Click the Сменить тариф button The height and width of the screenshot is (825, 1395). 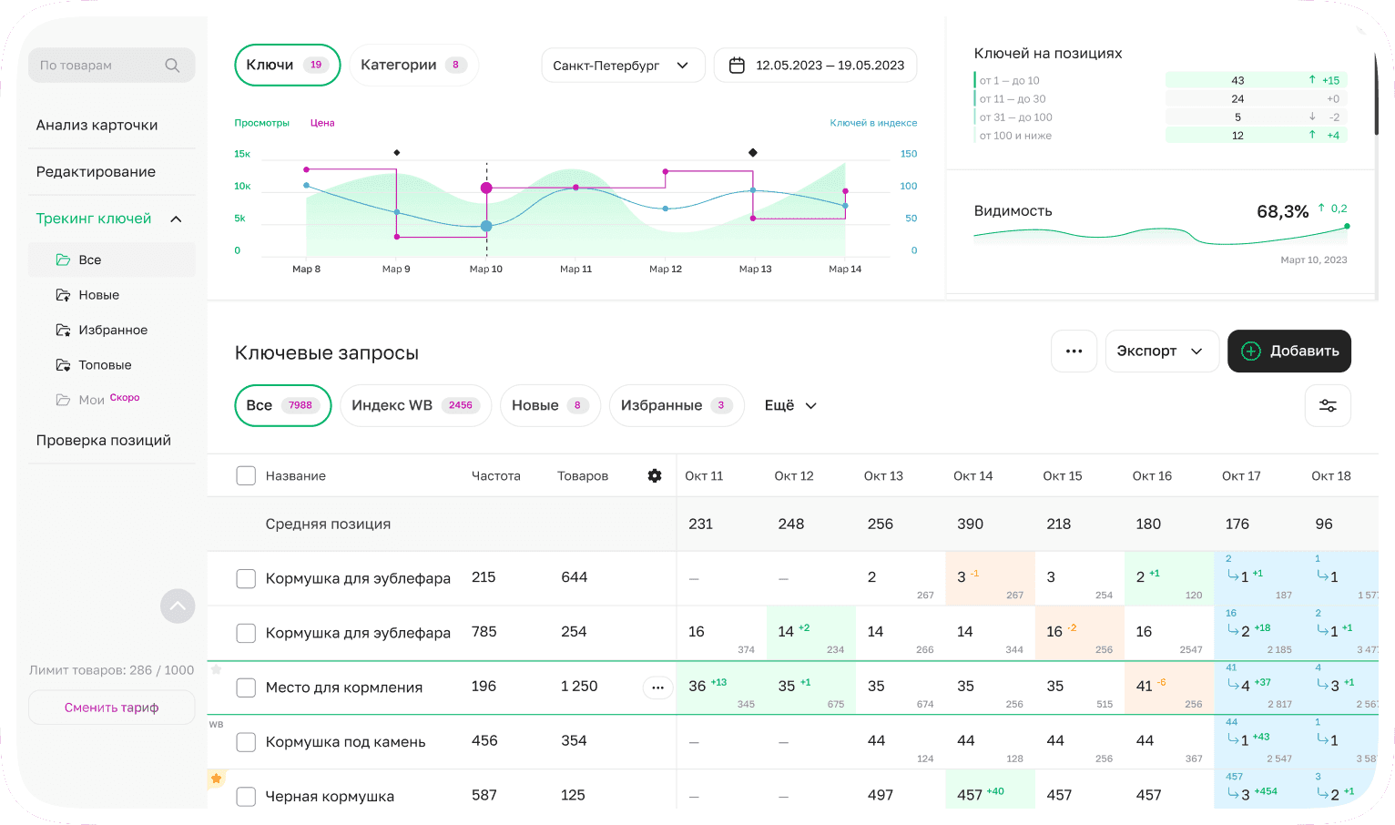[112, 708]
